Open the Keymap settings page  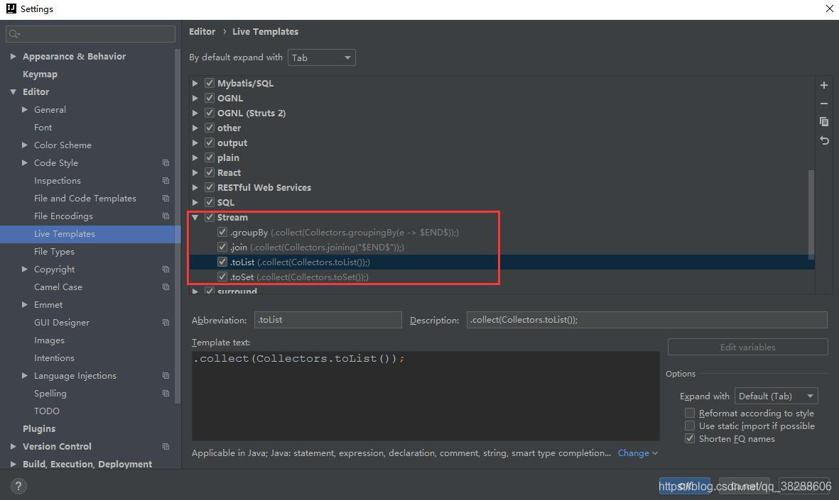40,74
